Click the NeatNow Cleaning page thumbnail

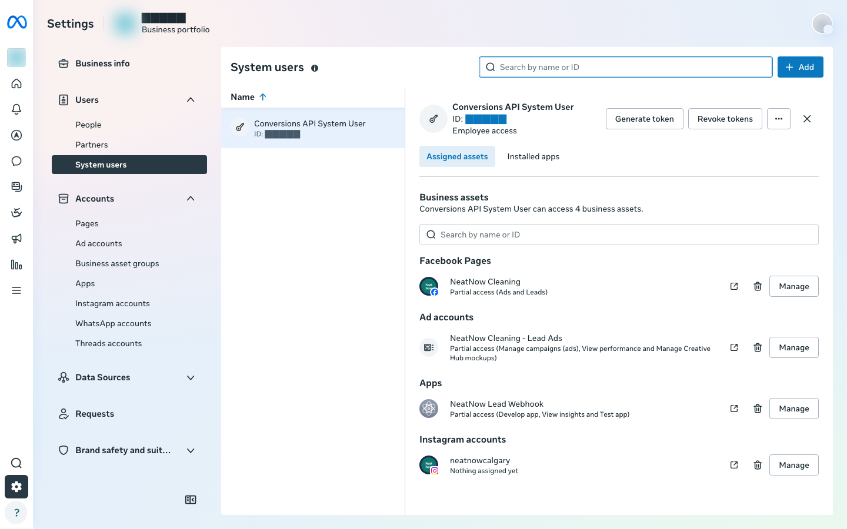click(429, 286)
